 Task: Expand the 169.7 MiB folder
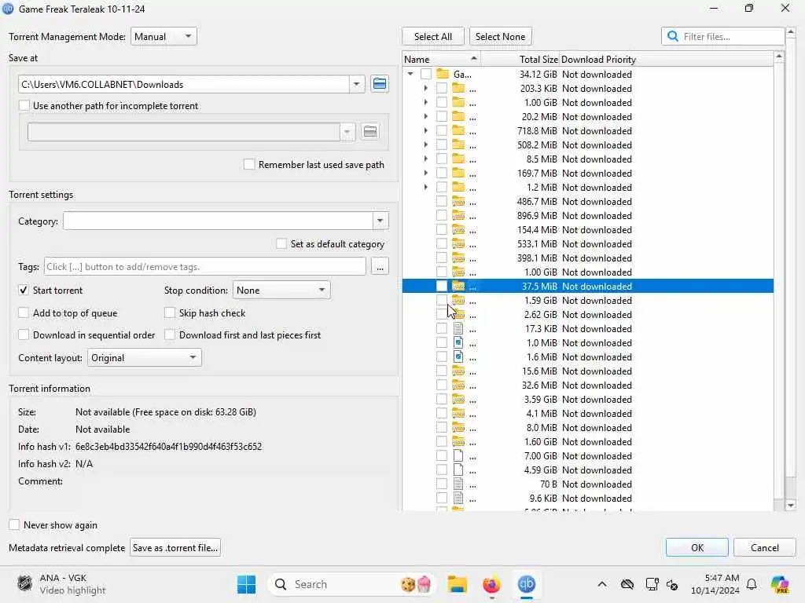coord(425,174)
